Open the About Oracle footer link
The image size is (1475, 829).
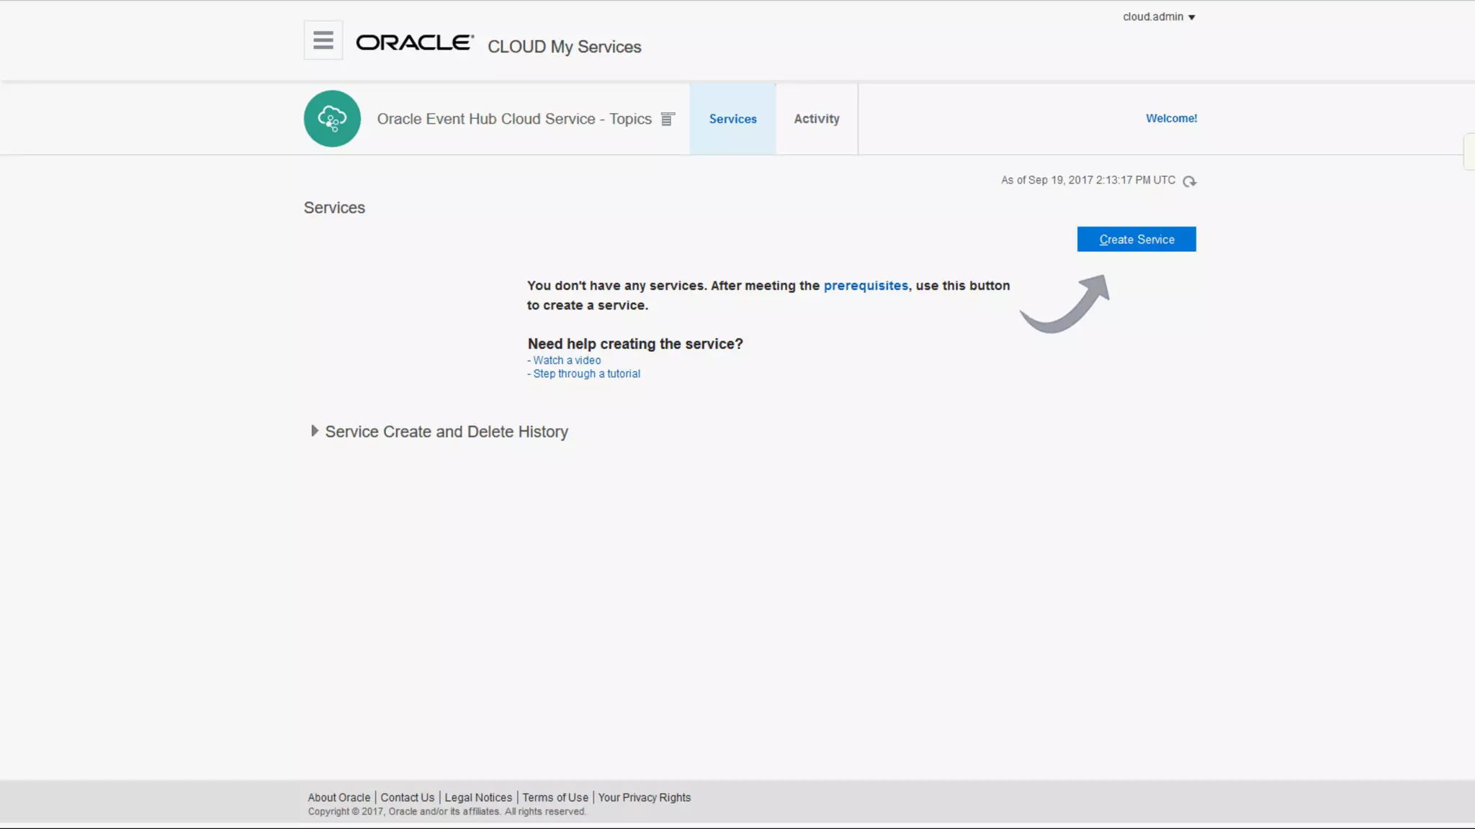point(339,797)
